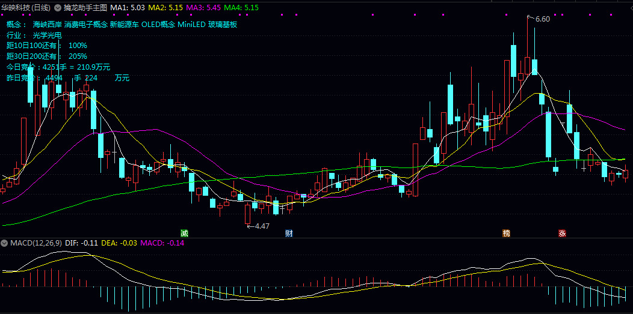The height and width of the screenshot is (314, 633).
Task: Click the MACD(12,26,9) indicator title
Action: [36, 243]
